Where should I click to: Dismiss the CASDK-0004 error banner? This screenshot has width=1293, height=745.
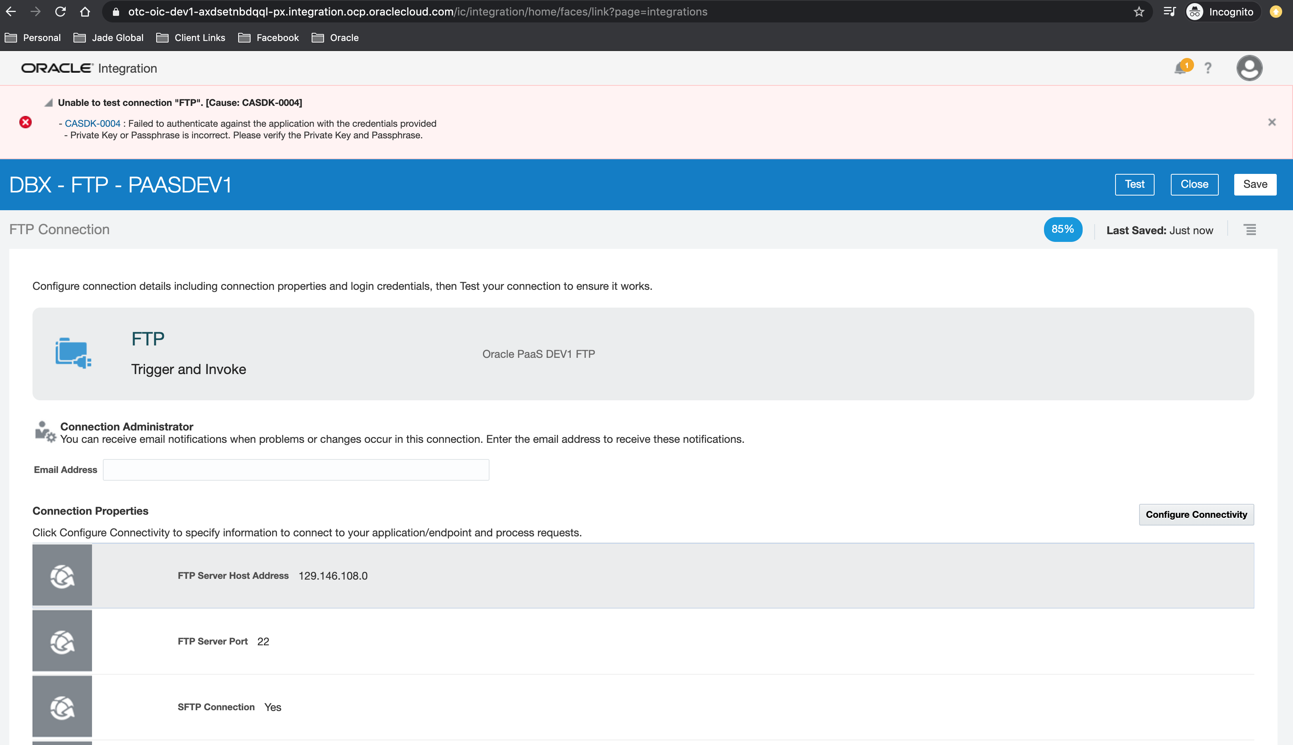(x=1271, y=122)
